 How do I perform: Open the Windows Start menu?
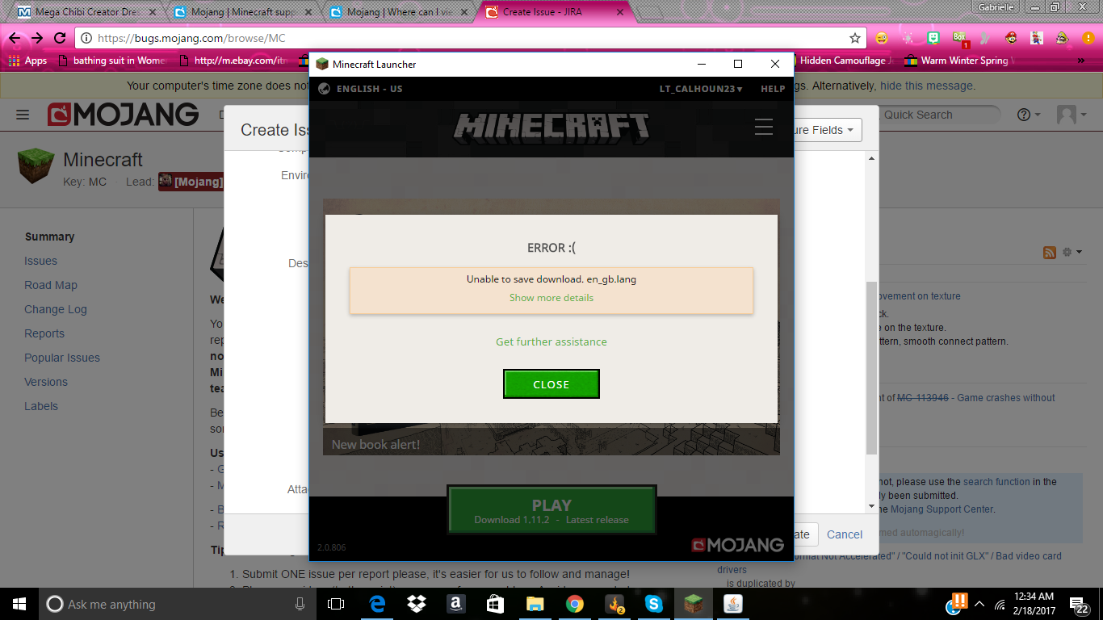click(x=19, y=604)
